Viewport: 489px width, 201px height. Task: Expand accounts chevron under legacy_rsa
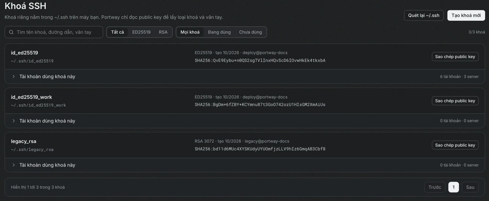(x=14, y=165)
